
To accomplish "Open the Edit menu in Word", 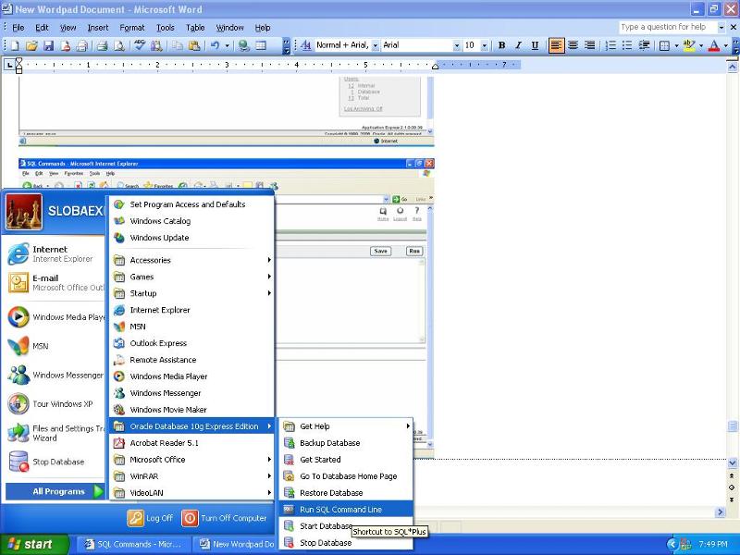I will [x=42, y=28].
